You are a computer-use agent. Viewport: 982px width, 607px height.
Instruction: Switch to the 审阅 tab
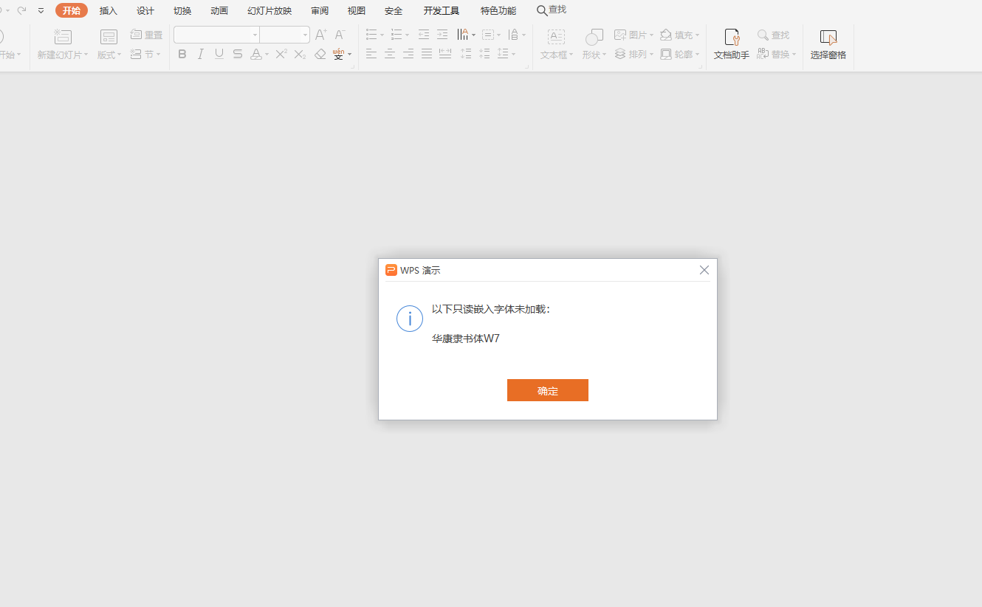pos(320,10)
